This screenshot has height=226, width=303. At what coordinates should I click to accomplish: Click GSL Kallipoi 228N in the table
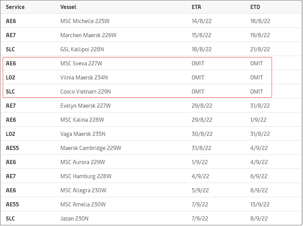pos(82,49)
